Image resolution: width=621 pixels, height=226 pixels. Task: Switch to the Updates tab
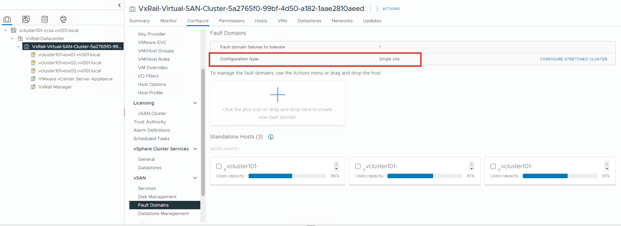(372, 21)
